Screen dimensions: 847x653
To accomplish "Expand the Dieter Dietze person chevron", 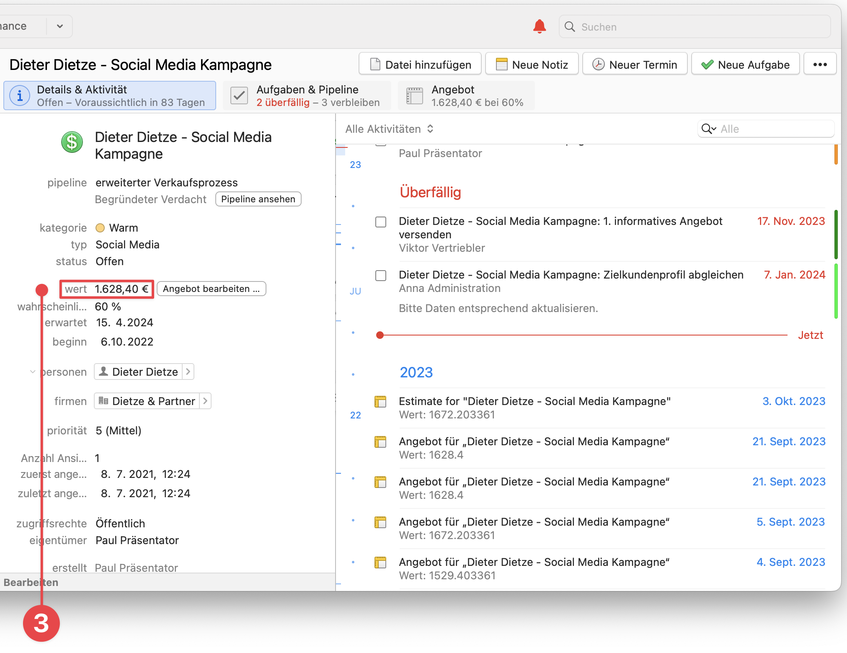I will [188, 372].
